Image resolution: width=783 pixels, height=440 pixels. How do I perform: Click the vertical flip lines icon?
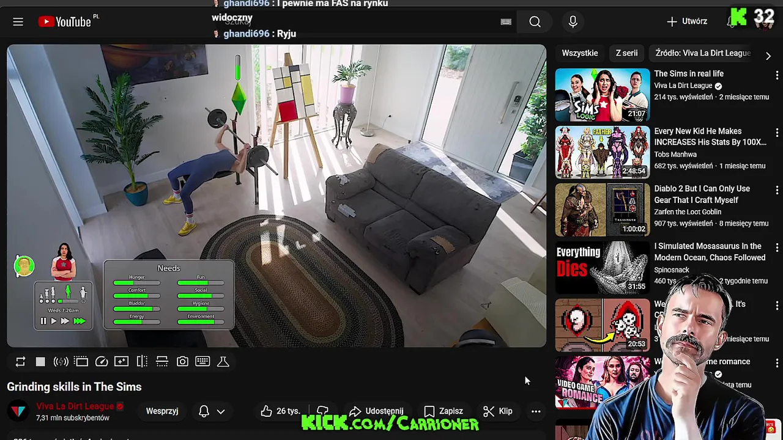pyautogui.click(x=162, y=362)
